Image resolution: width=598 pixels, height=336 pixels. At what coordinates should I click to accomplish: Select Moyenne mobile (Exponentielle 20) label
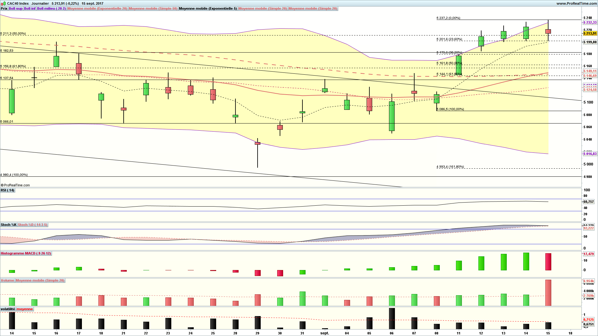[x=97, y=8]
